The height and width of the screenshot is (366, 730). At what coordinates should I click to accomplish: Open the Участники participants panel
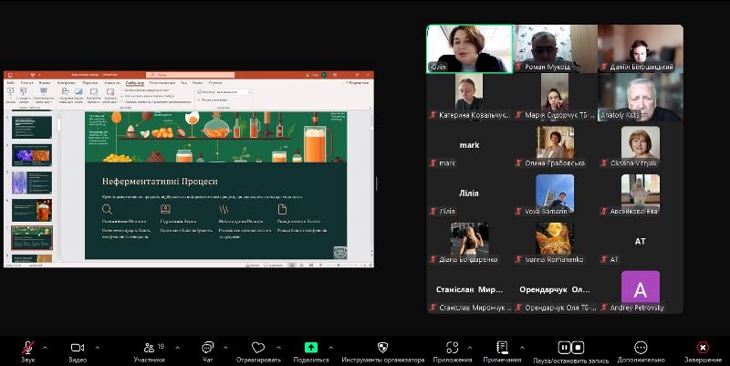pyautogui.click(x=149, y=348)
